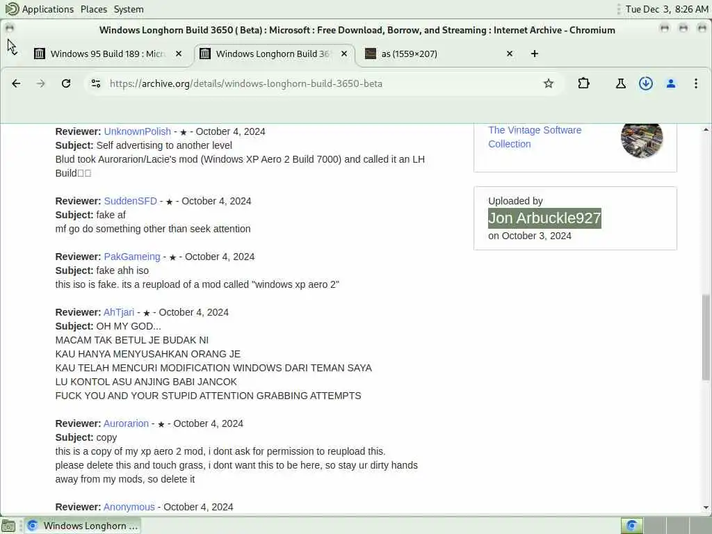Screen dimensions: 712x534
Task: Click the subject text 'fake af'
Action: pyautogui.click(x=111, y=216)
